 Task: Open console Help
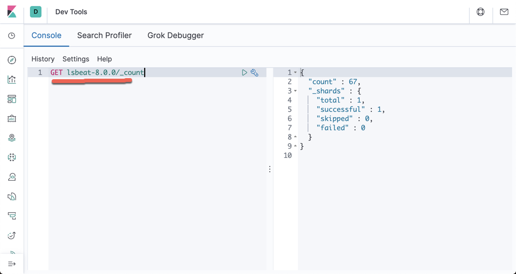(104, 59)
